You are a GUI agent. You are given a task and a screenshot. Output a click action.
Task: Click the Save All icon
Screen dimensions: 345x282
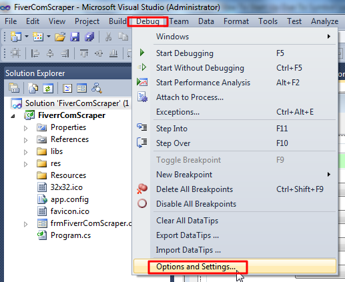tap(89, 37)
